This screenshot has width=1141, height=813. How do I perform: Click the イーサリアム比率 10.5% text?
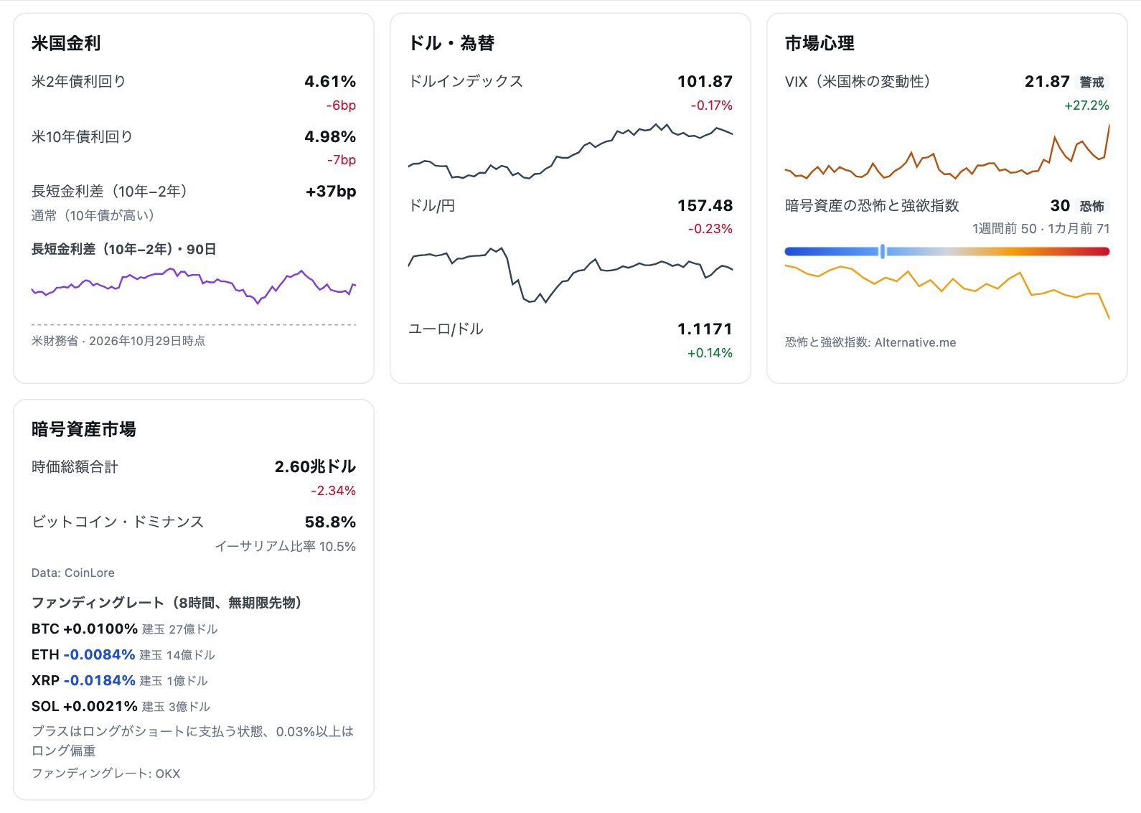[x=286, y=546]
